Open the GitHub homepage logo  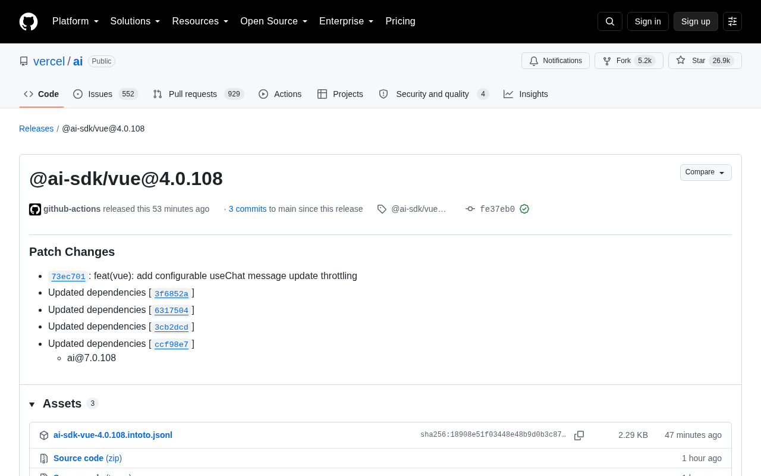click(29, 21)
